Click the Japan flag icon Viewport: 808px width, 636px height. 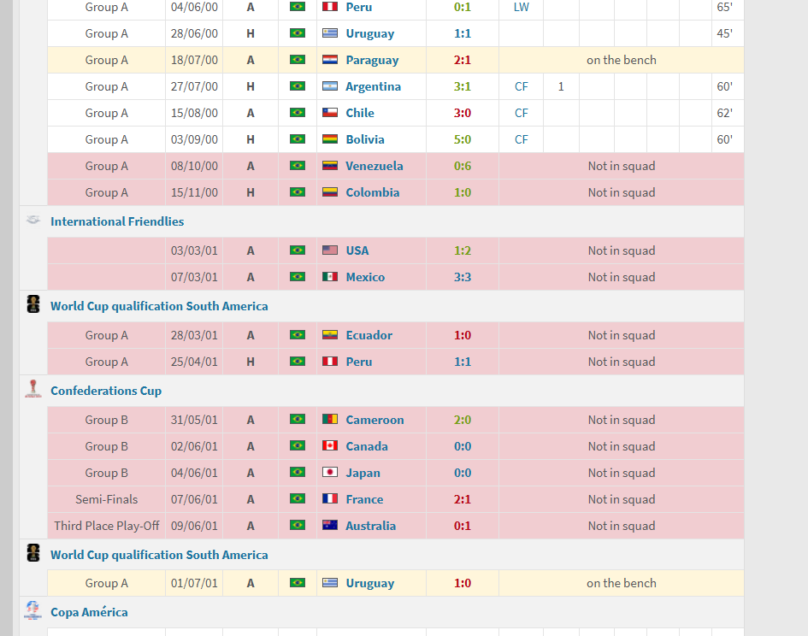tap(330, 473)
